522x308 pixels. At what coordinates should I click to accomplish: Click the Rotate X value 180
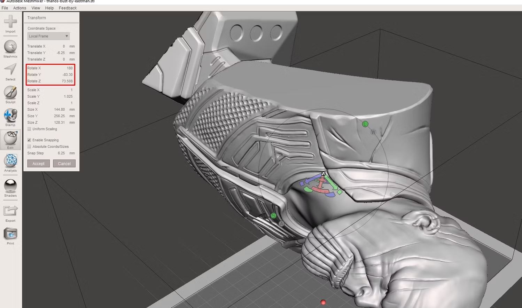70,68
